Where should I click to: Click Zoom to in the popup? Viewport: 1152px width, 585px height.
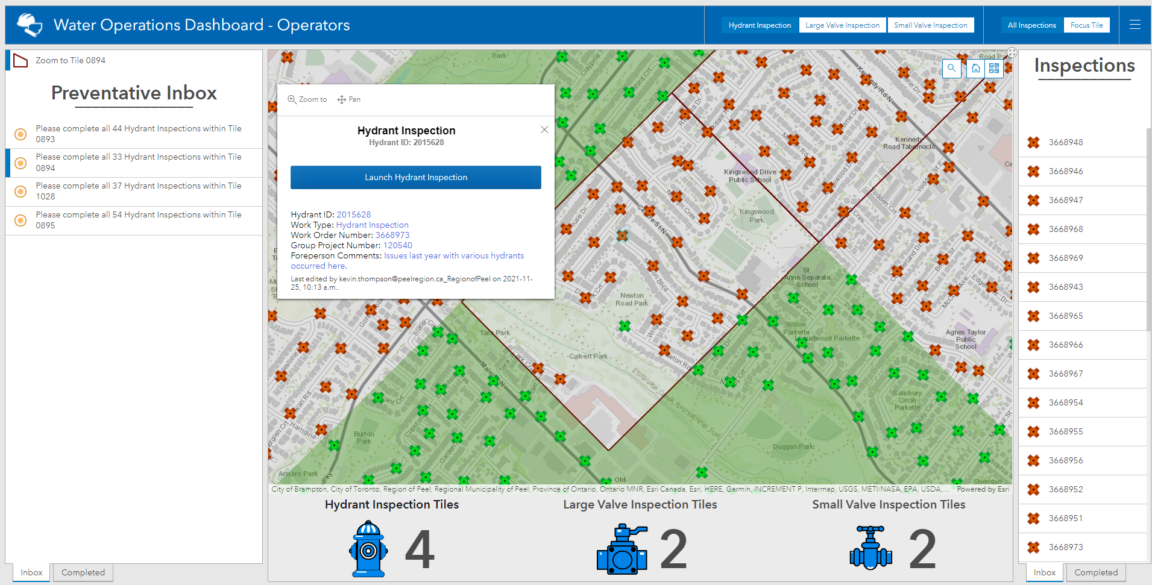tap(307, 99)
